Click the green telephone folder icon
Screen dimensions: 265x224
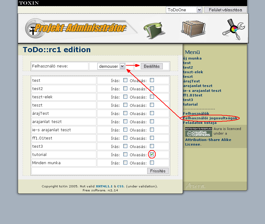pyautogui.click(x=155, y=29)
